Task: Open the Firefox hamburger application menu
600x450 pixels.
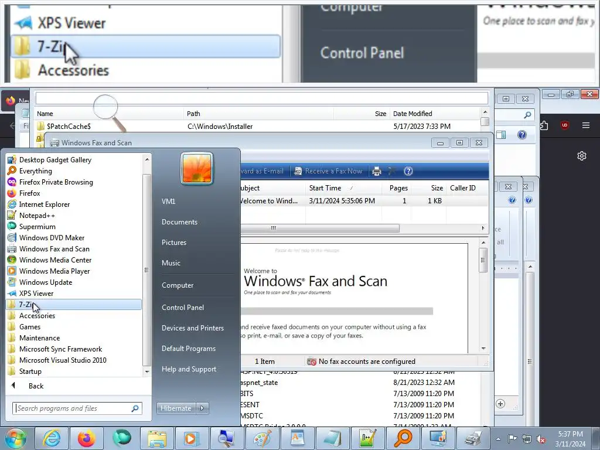Action: point(586,125)
